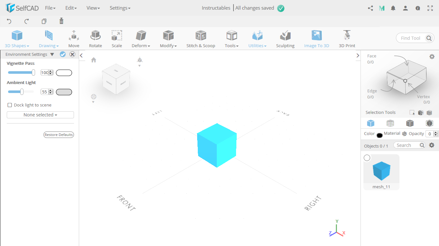Click the Objects Search field
This screenshot has height=246, width=439.
[x=407, y=145]
